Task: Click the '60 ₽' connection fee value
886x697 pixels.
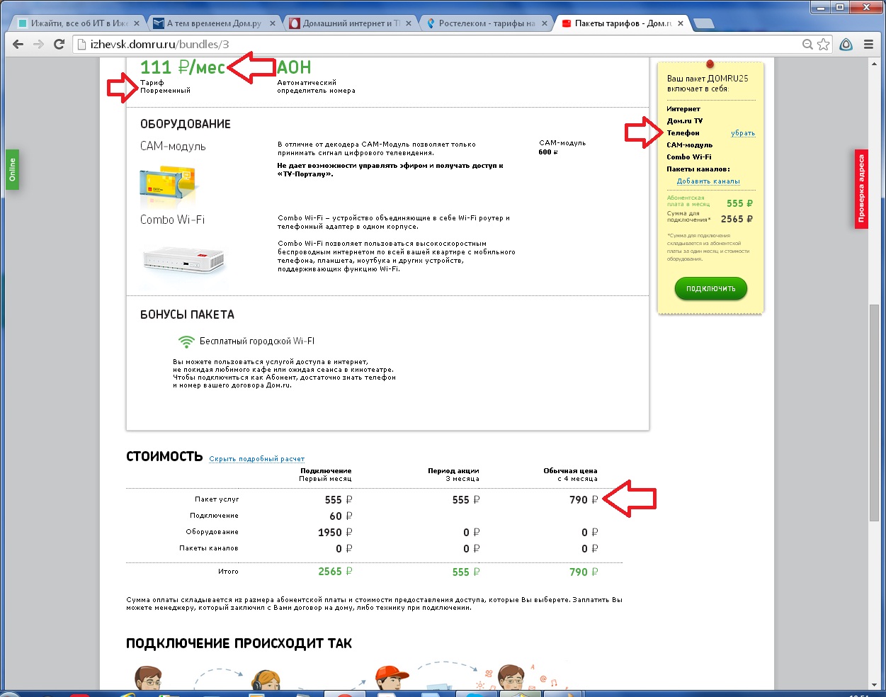Action: tap(341, 516)
